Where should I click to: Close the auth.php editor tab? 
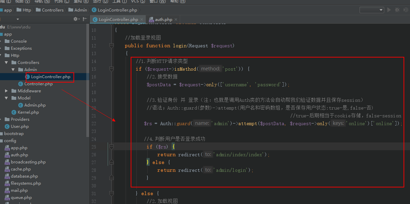(176, 20)
